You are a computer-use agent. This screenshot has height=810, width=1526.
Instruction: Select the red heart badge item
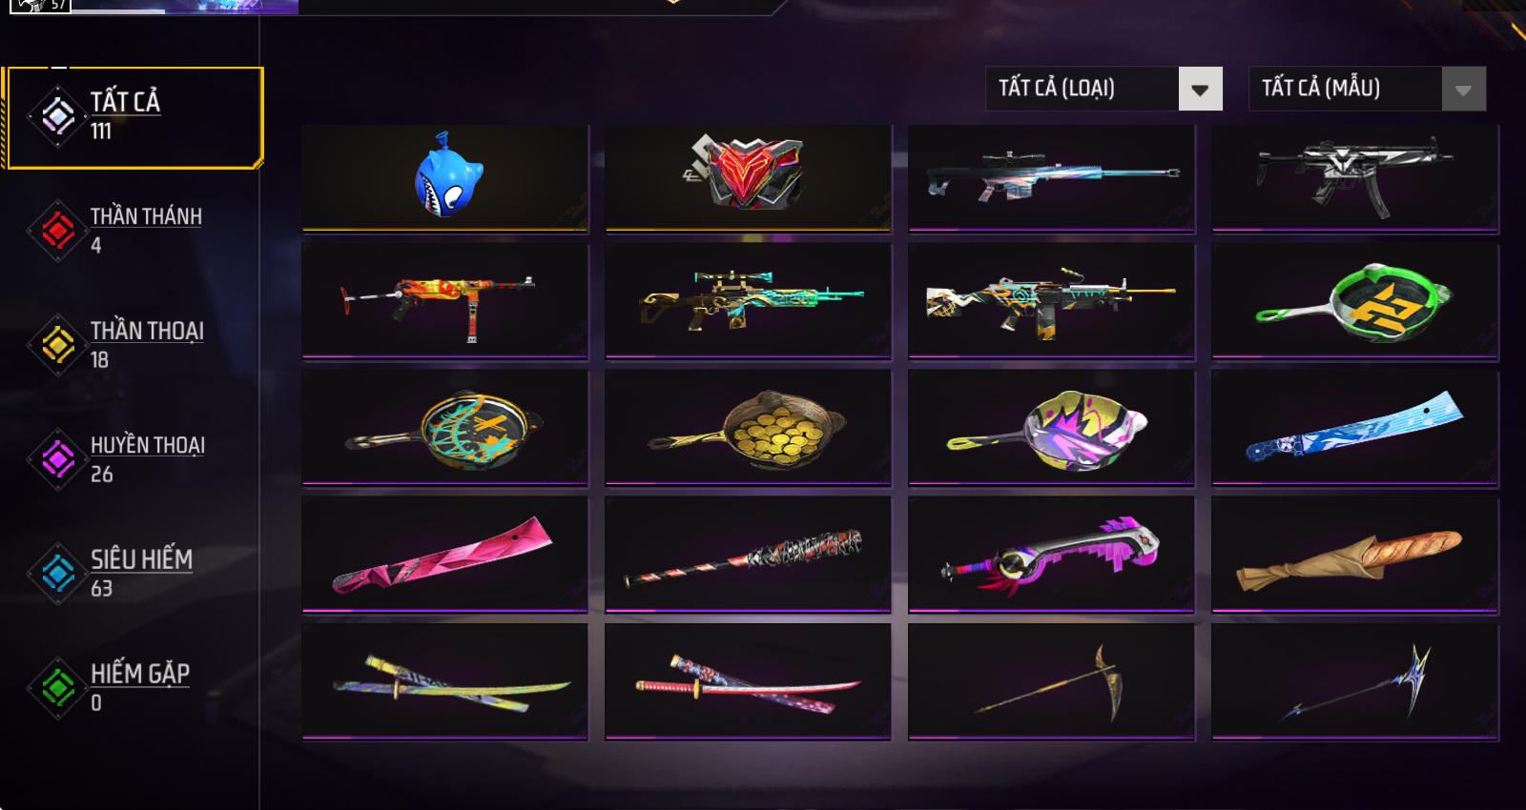coord(749,178)
